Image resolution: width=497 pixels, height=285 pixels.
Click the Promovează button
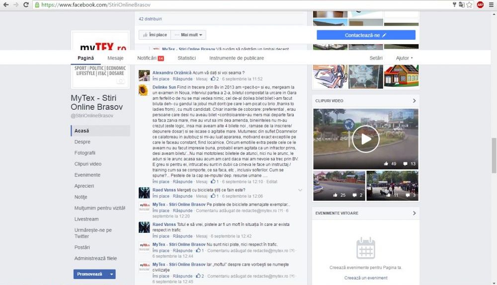coord(90,274)
